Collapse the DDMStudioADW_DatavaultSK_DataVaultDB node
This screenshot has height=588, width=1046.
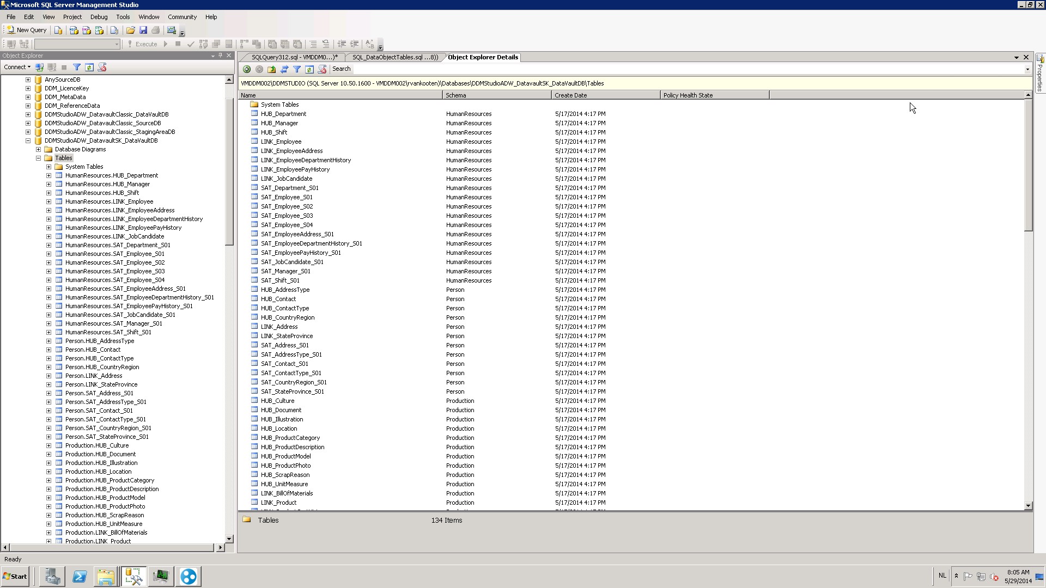(28, 140)
